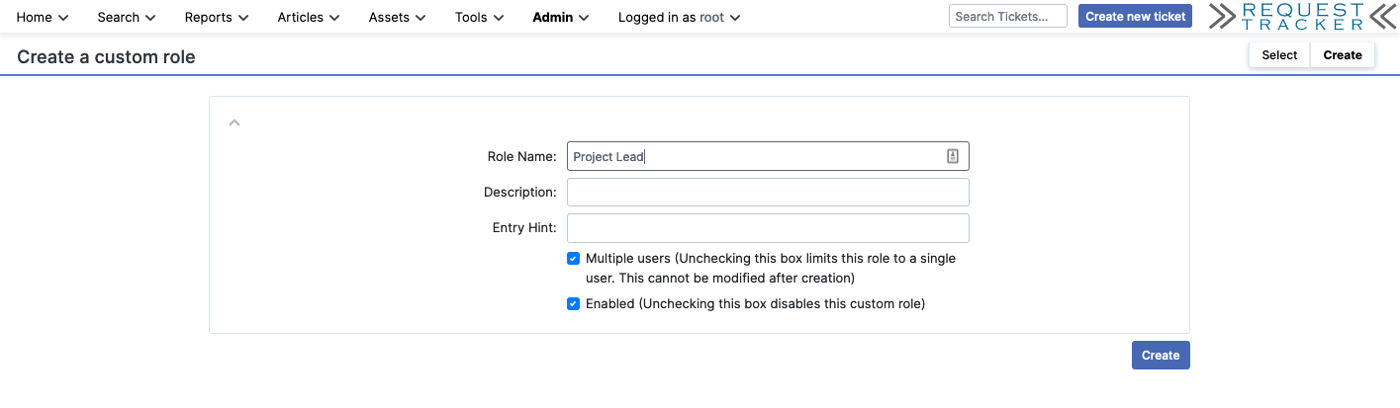Open the Assets menu
This screenshot has width=1400, height=408.
coord(398,17)
